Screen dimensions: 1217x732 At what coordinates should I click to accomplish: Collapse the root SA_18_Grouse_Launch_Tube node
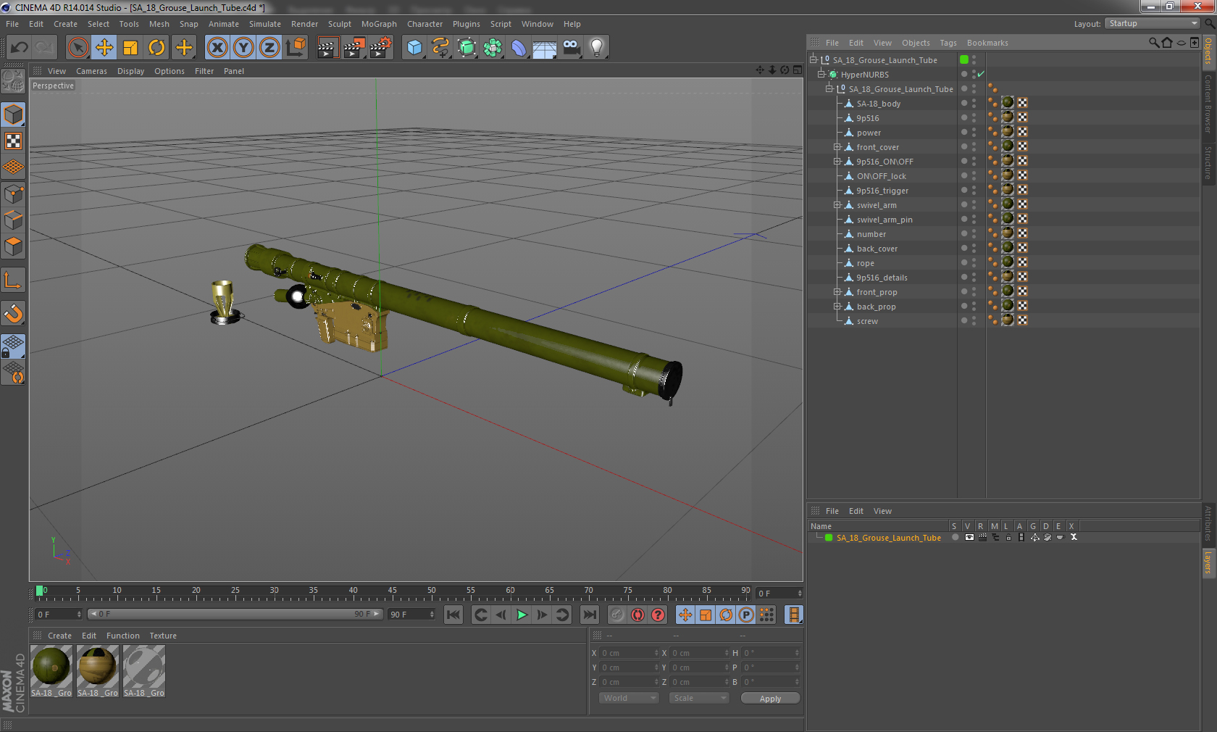pyautogui.click(x=814, y=59)
